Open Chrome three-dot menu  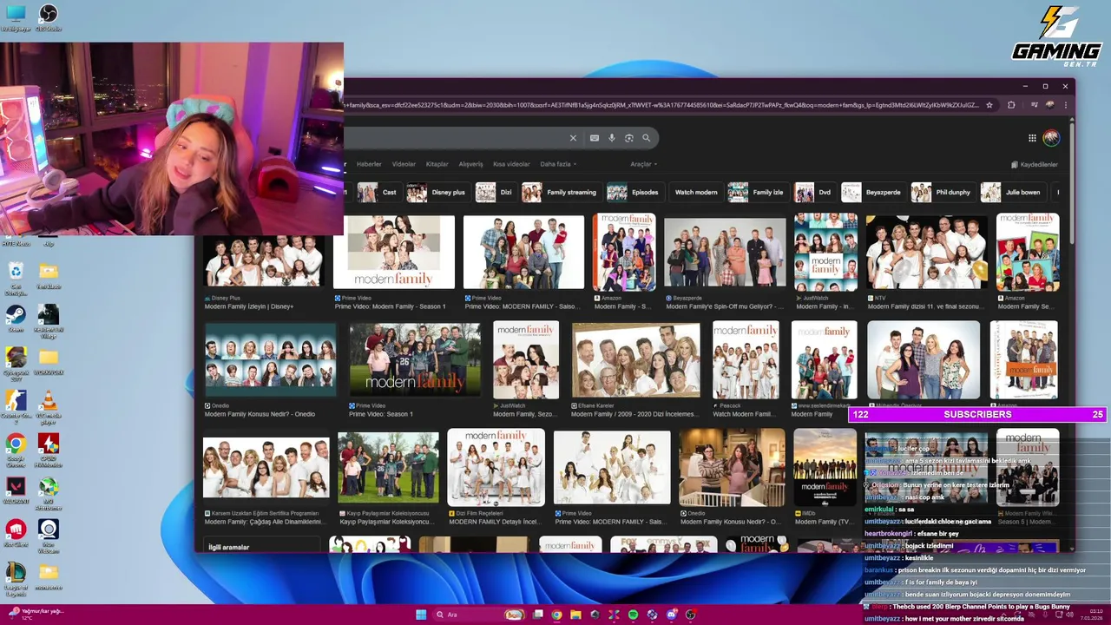pos(1065,105)
